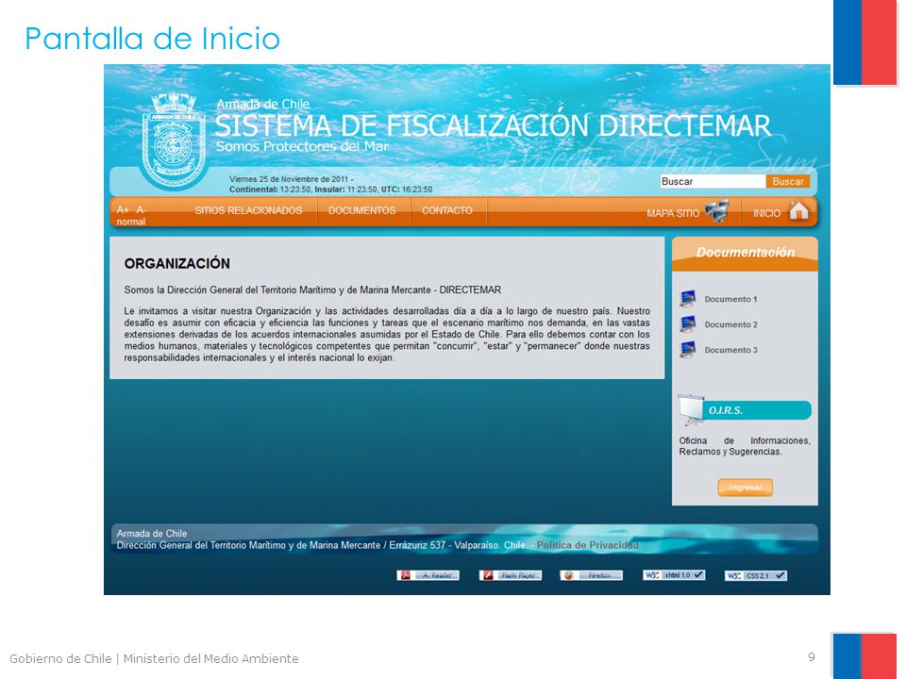Click the orange Buscar button
The image size is (906, 679).
click(x=788, y=181)
